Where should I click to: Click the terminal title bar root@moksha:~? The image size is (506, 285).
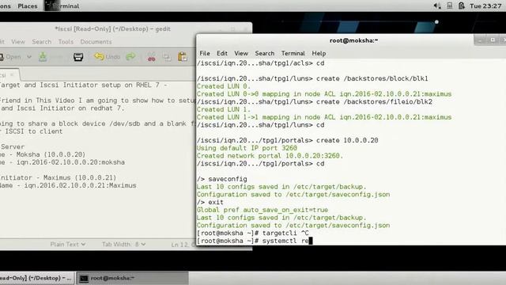click(353, 40)
